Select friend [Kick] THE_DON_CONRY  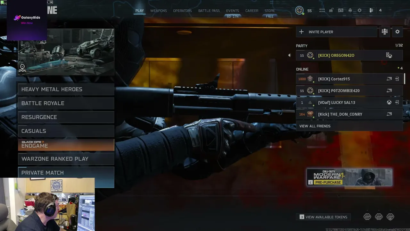(349, 114)
